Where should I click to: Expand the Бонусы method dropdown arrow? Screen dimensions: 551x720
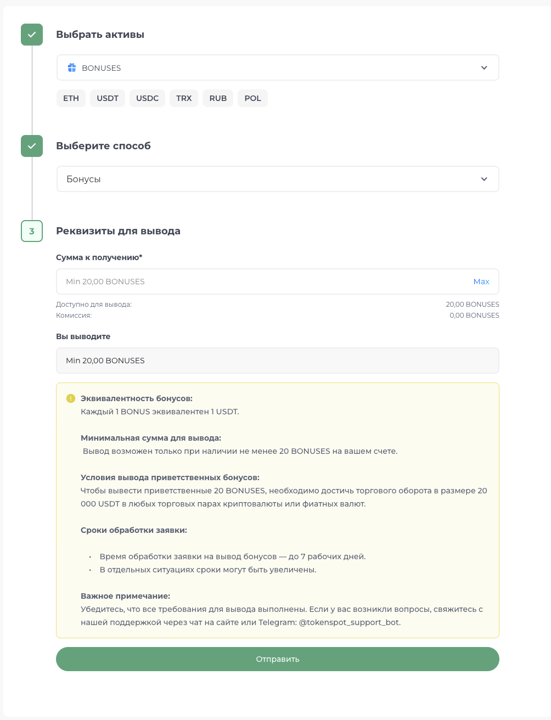[484, 179]
